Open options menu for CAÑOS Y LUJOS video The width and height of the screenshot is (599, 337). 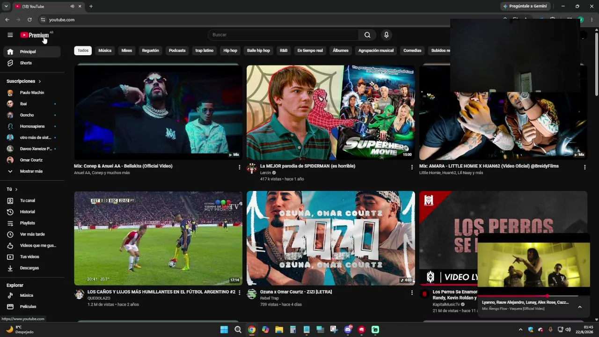(x=239, y=293)
